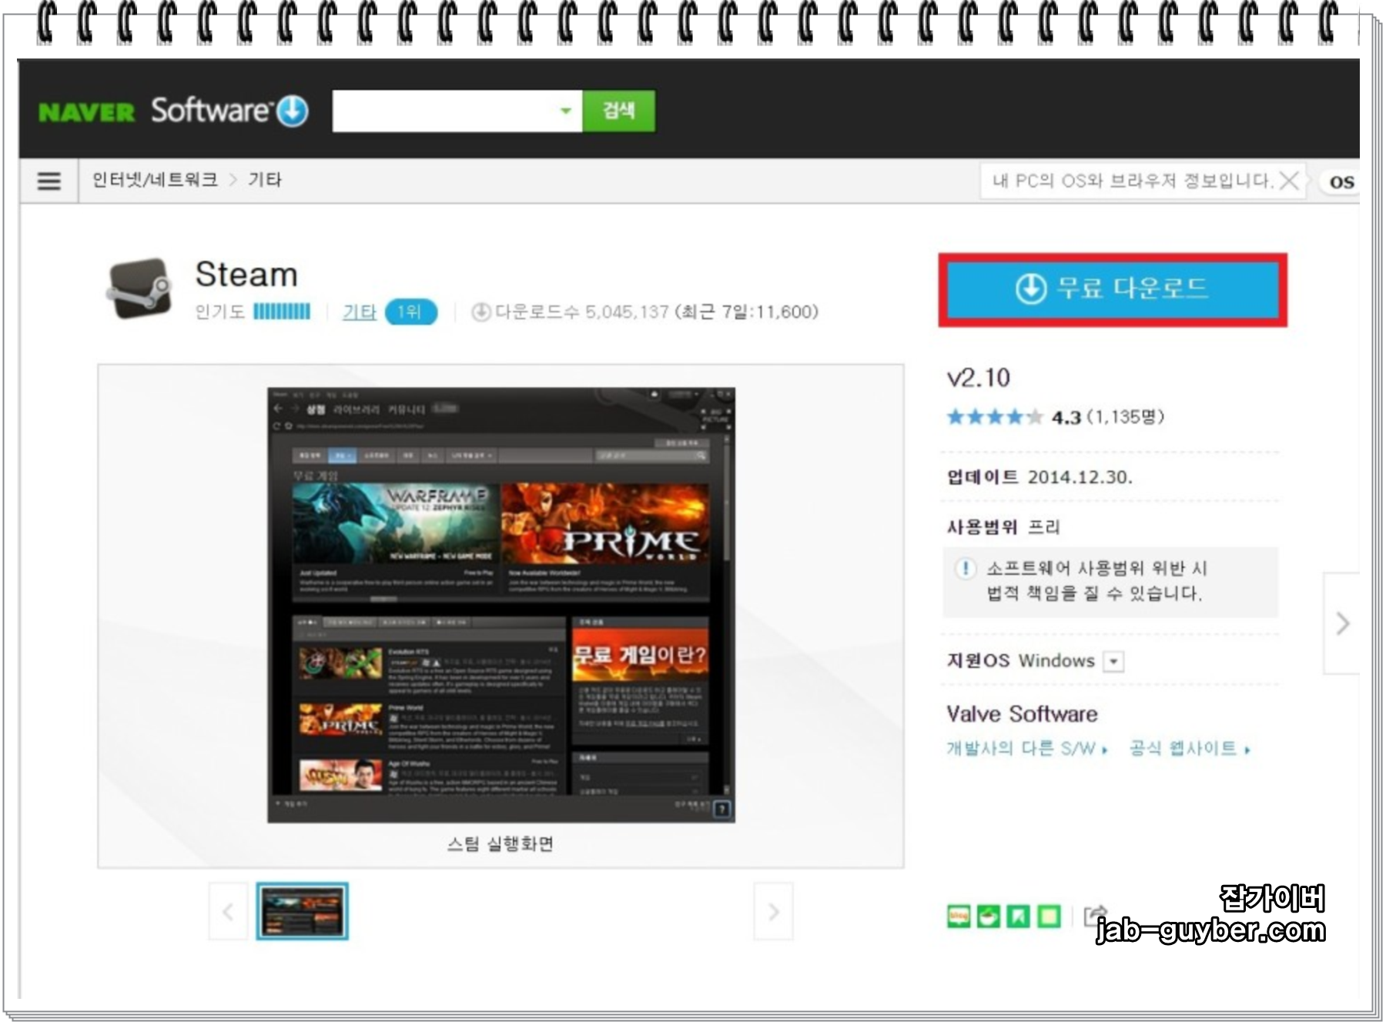Expand the 지원OS Windows dropdown
This screenshot has height=1025, width=1386.
click(x=1113, y=661)
